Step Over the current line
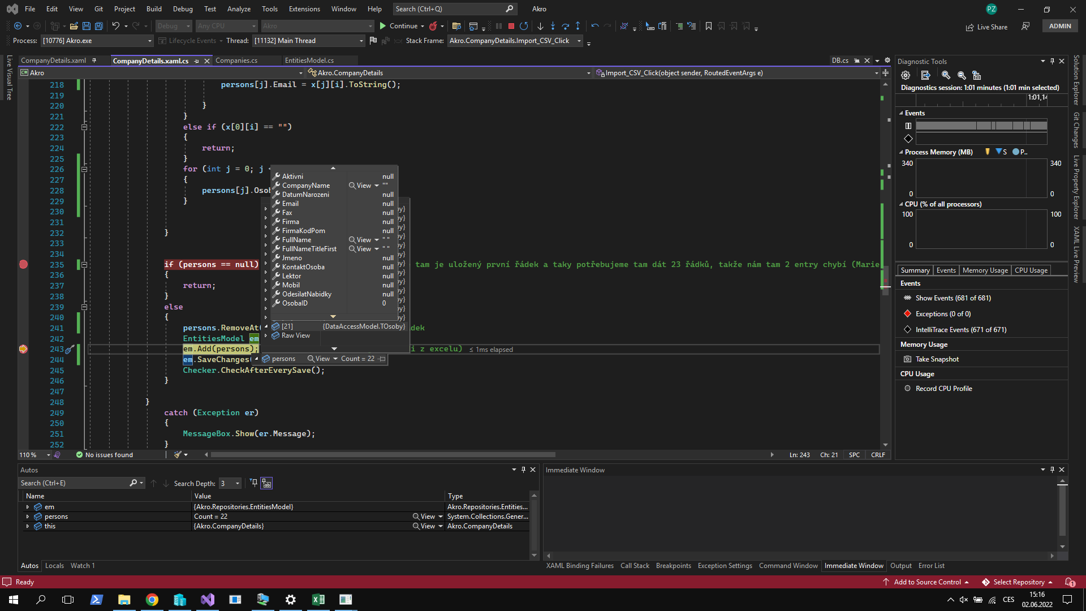 coord(565,26)
